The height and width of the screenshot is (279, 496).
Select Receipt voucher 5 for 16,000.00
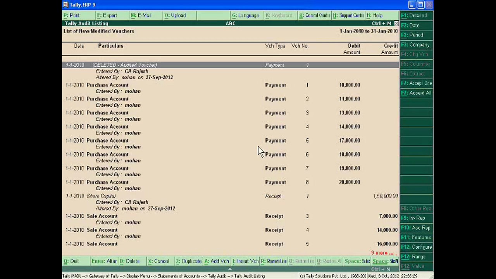(231, 244)
